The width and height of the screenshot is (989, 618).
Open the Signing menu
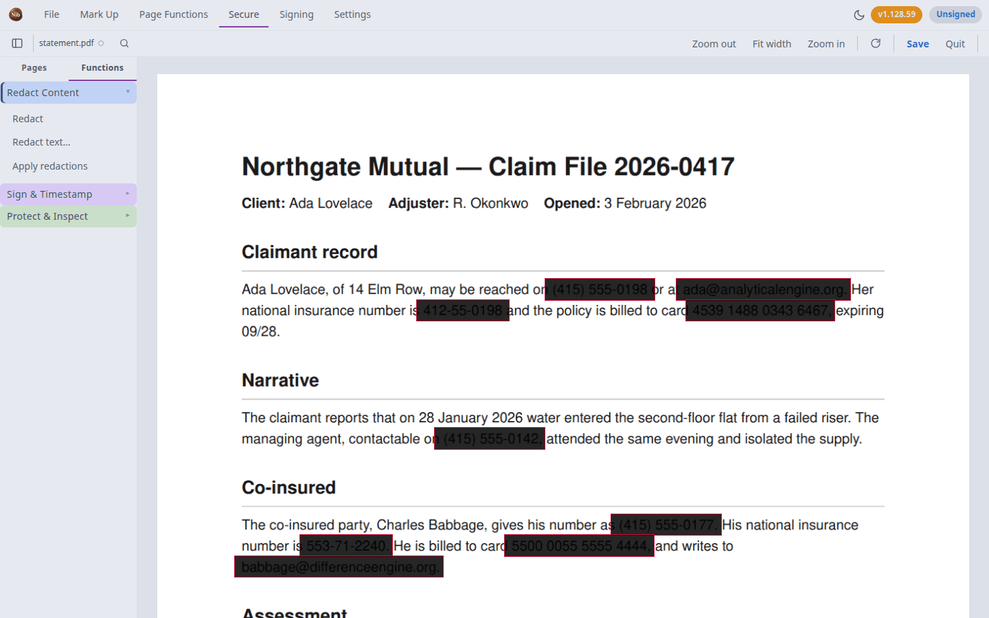[x=296, y=14]
